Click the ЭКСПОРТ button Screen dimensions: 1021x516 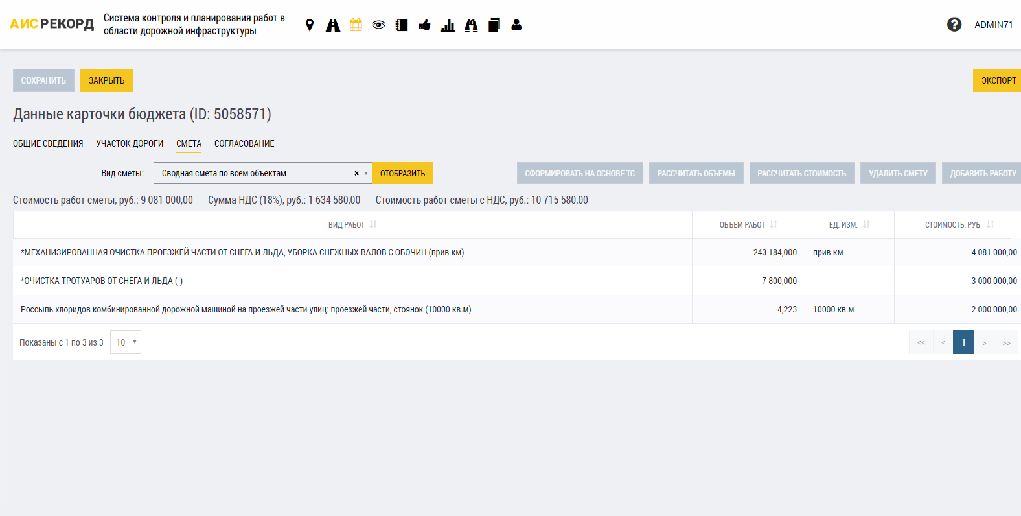(998, 80)
